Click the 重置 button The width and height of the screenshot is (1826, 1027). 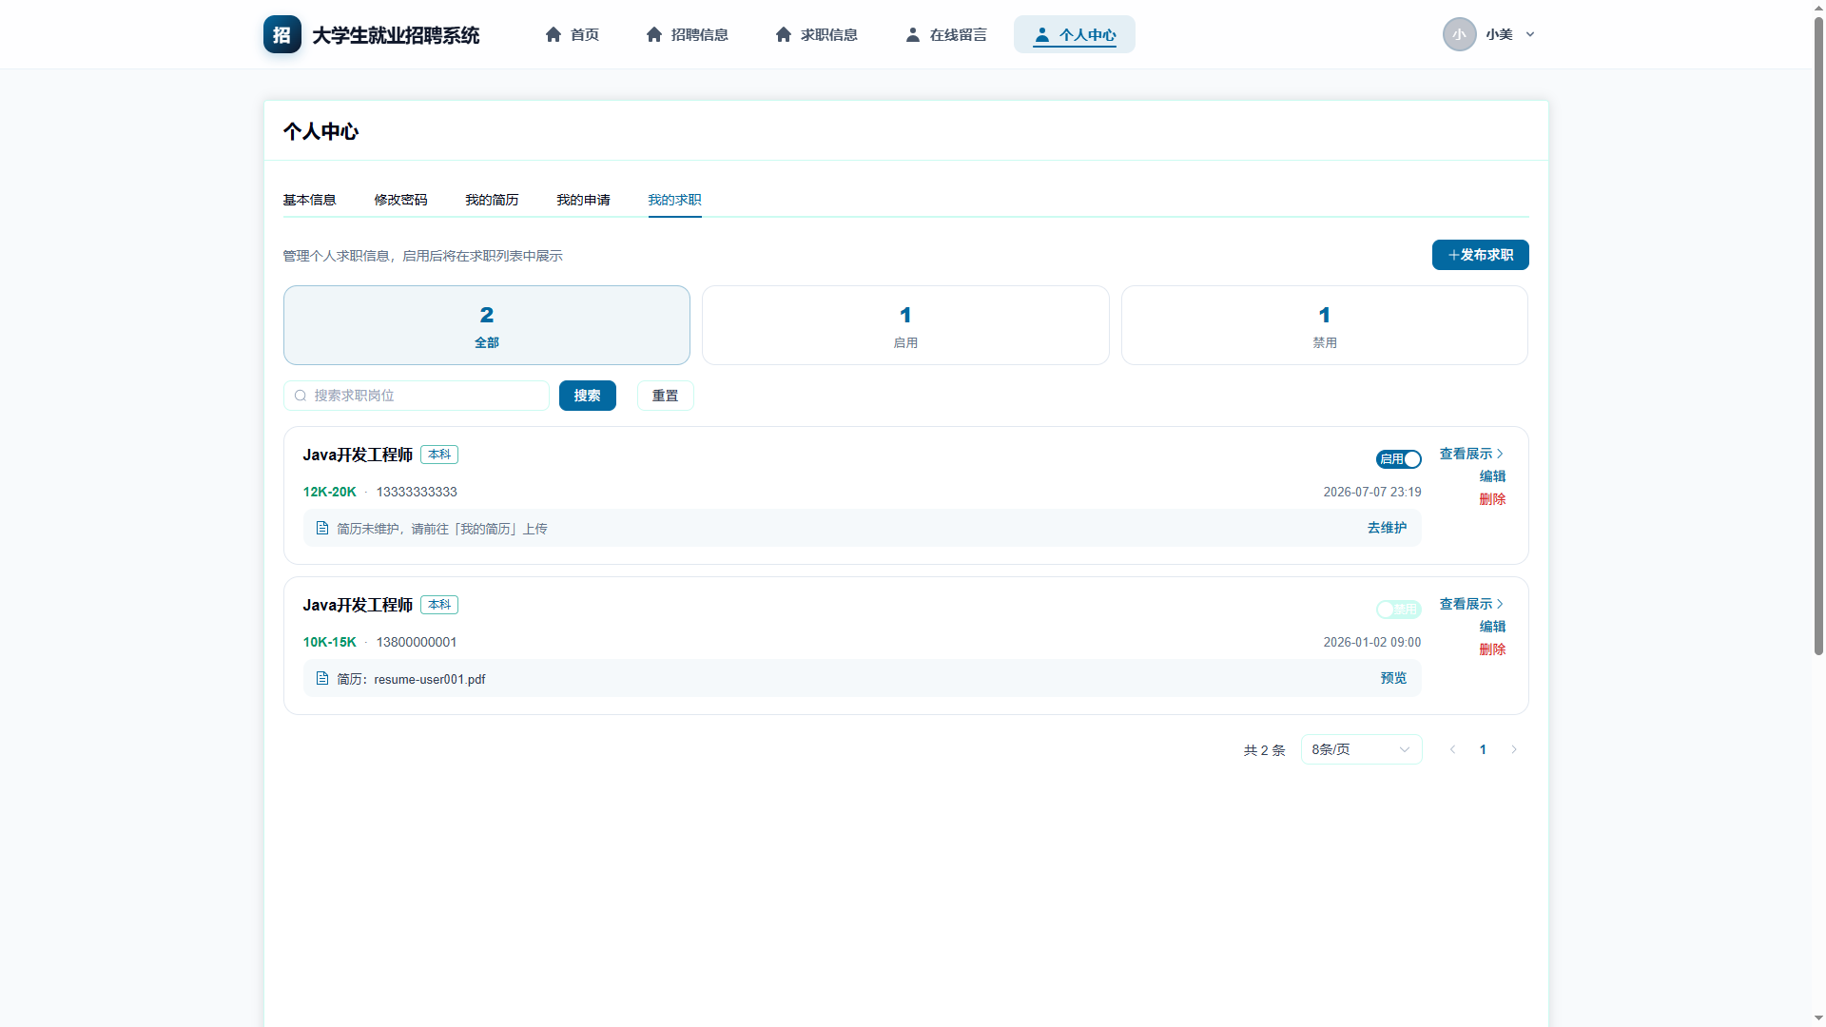(666, 396)
